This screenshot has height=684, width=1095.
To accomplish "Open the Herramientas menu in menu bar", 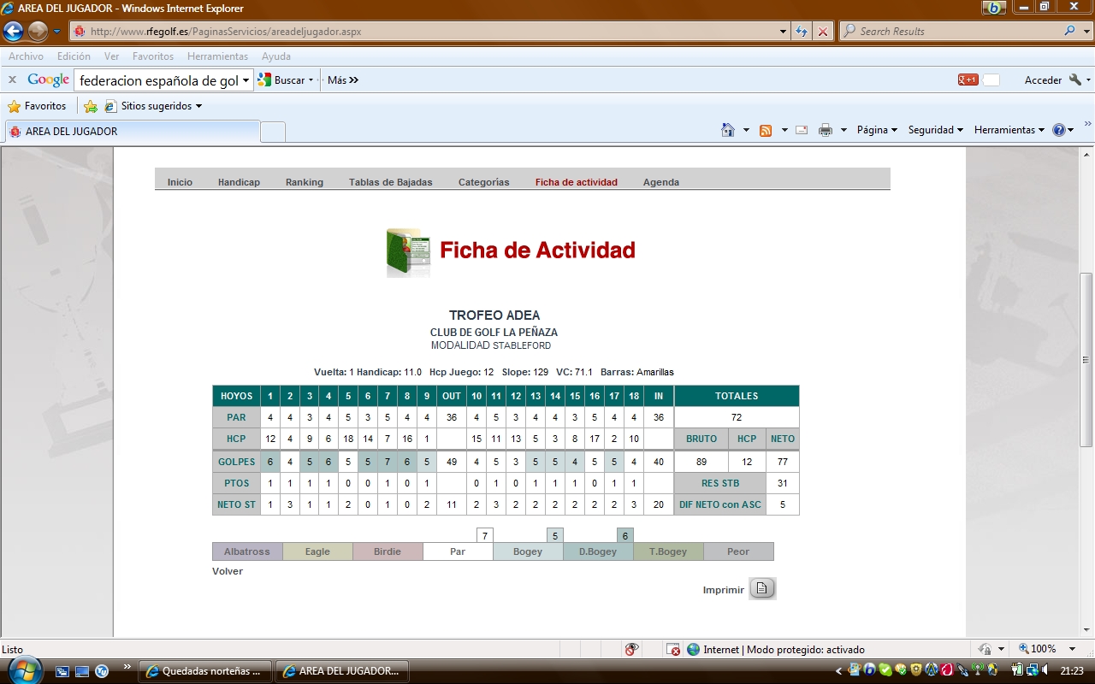I will (217, 56).
